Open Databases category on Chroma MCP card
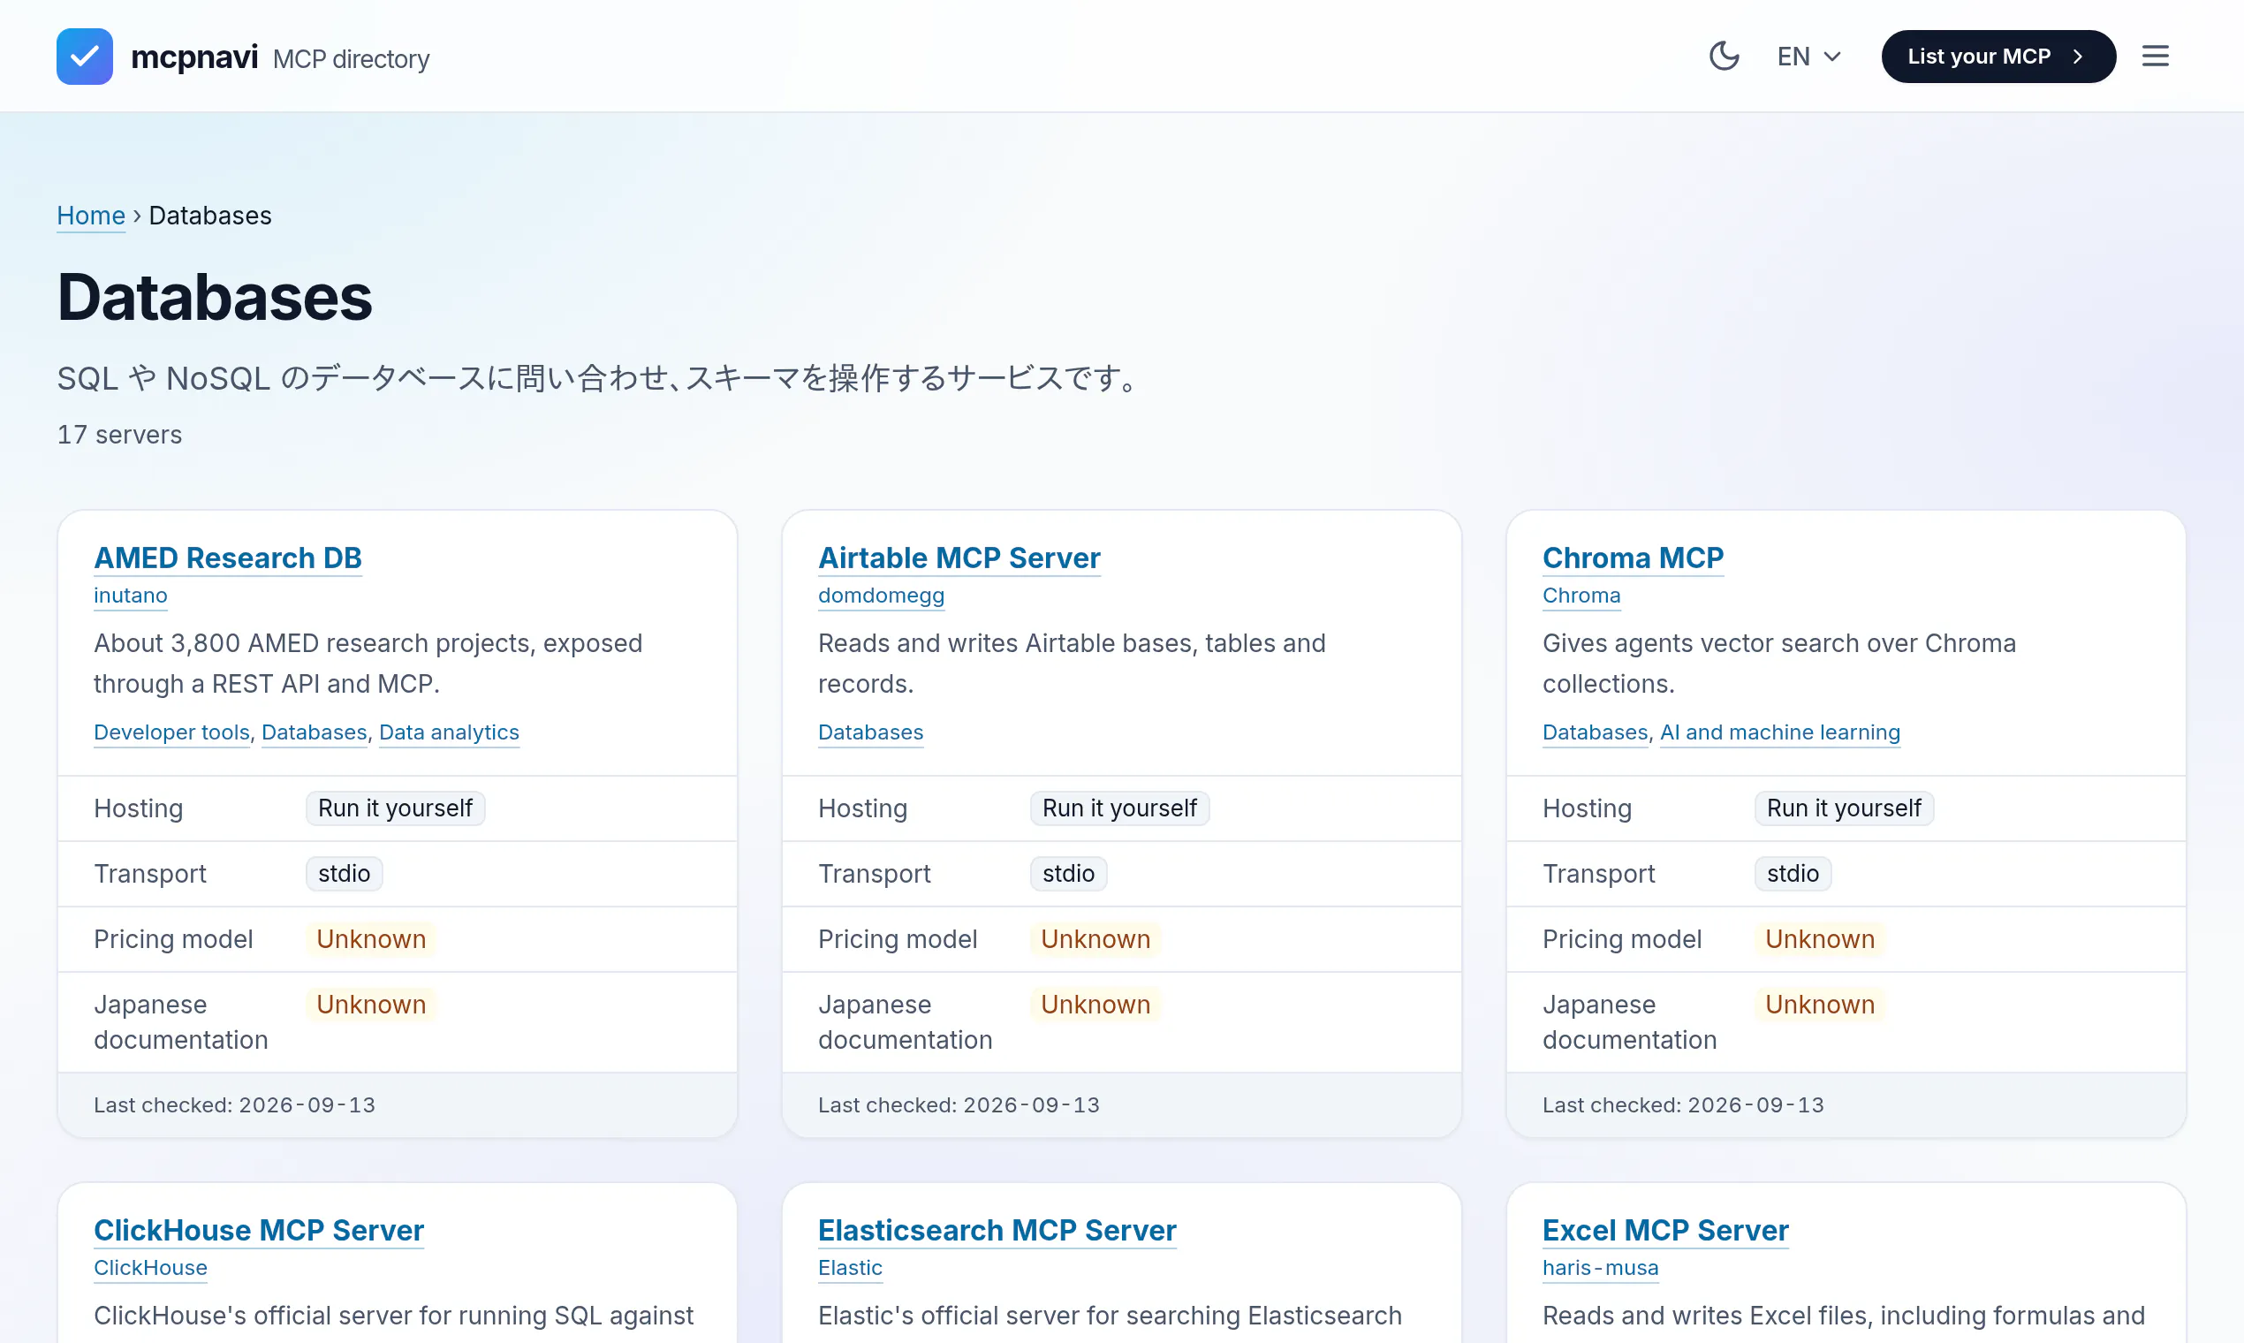 click(1595, 732)
